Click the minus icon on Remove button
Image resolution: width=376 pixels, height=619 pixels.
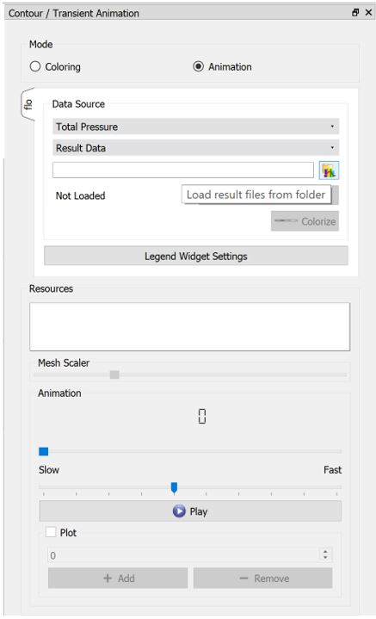click(x=243, y=579)
